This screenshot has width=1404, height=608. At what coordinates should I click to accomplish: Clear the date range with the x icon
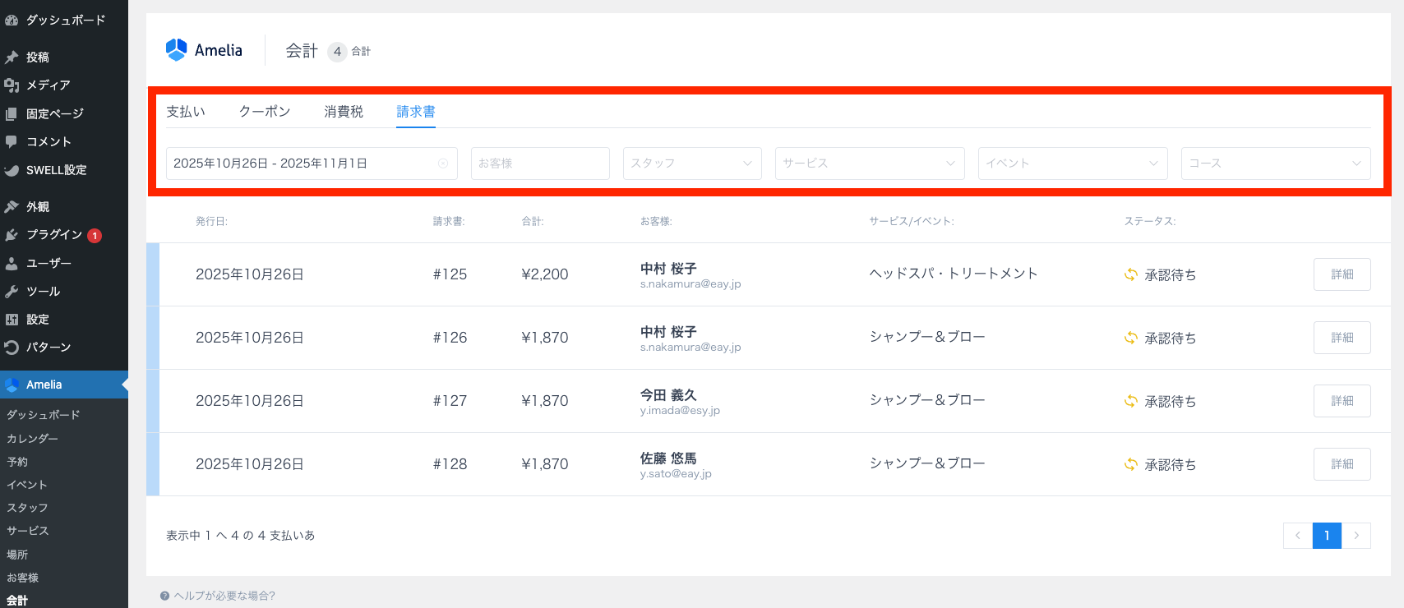443,164
